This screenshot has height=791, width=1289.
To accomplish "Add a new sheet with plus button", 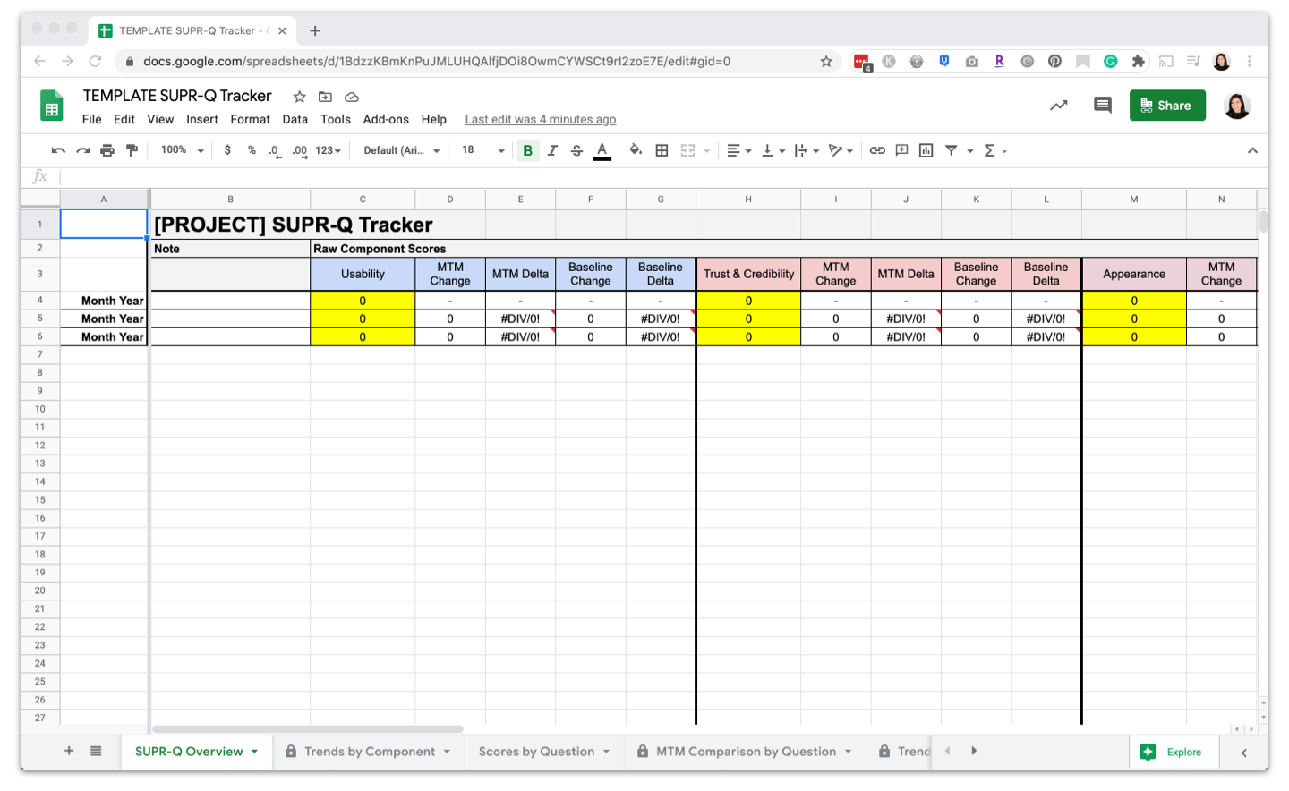I will (x=69, y=751).
